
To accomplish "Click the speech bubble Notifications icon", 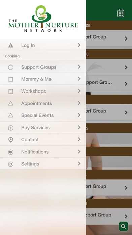I will click(11, 152).
